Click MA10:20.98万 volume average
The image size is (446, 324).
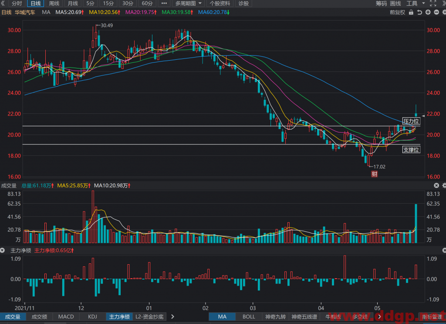pyautogui.click(x=112, y=186)
